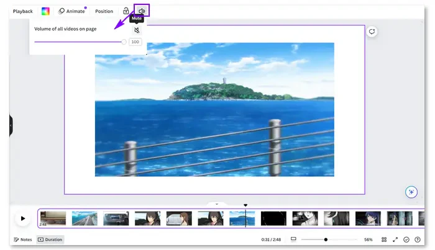Click the 56% zoom level
435x250 pixels.
368,239
